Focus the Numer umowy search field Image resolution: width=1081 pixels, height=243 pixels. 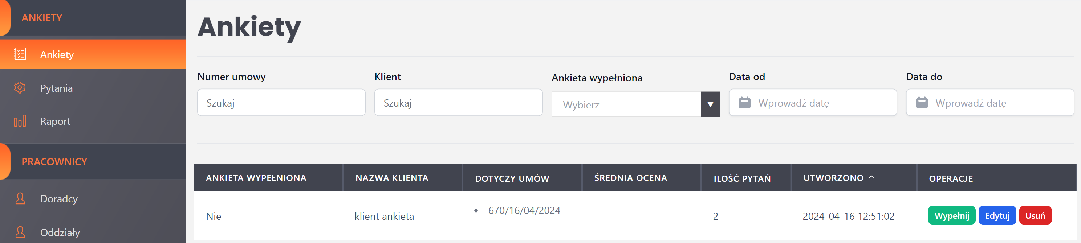[x=281, y=103]
